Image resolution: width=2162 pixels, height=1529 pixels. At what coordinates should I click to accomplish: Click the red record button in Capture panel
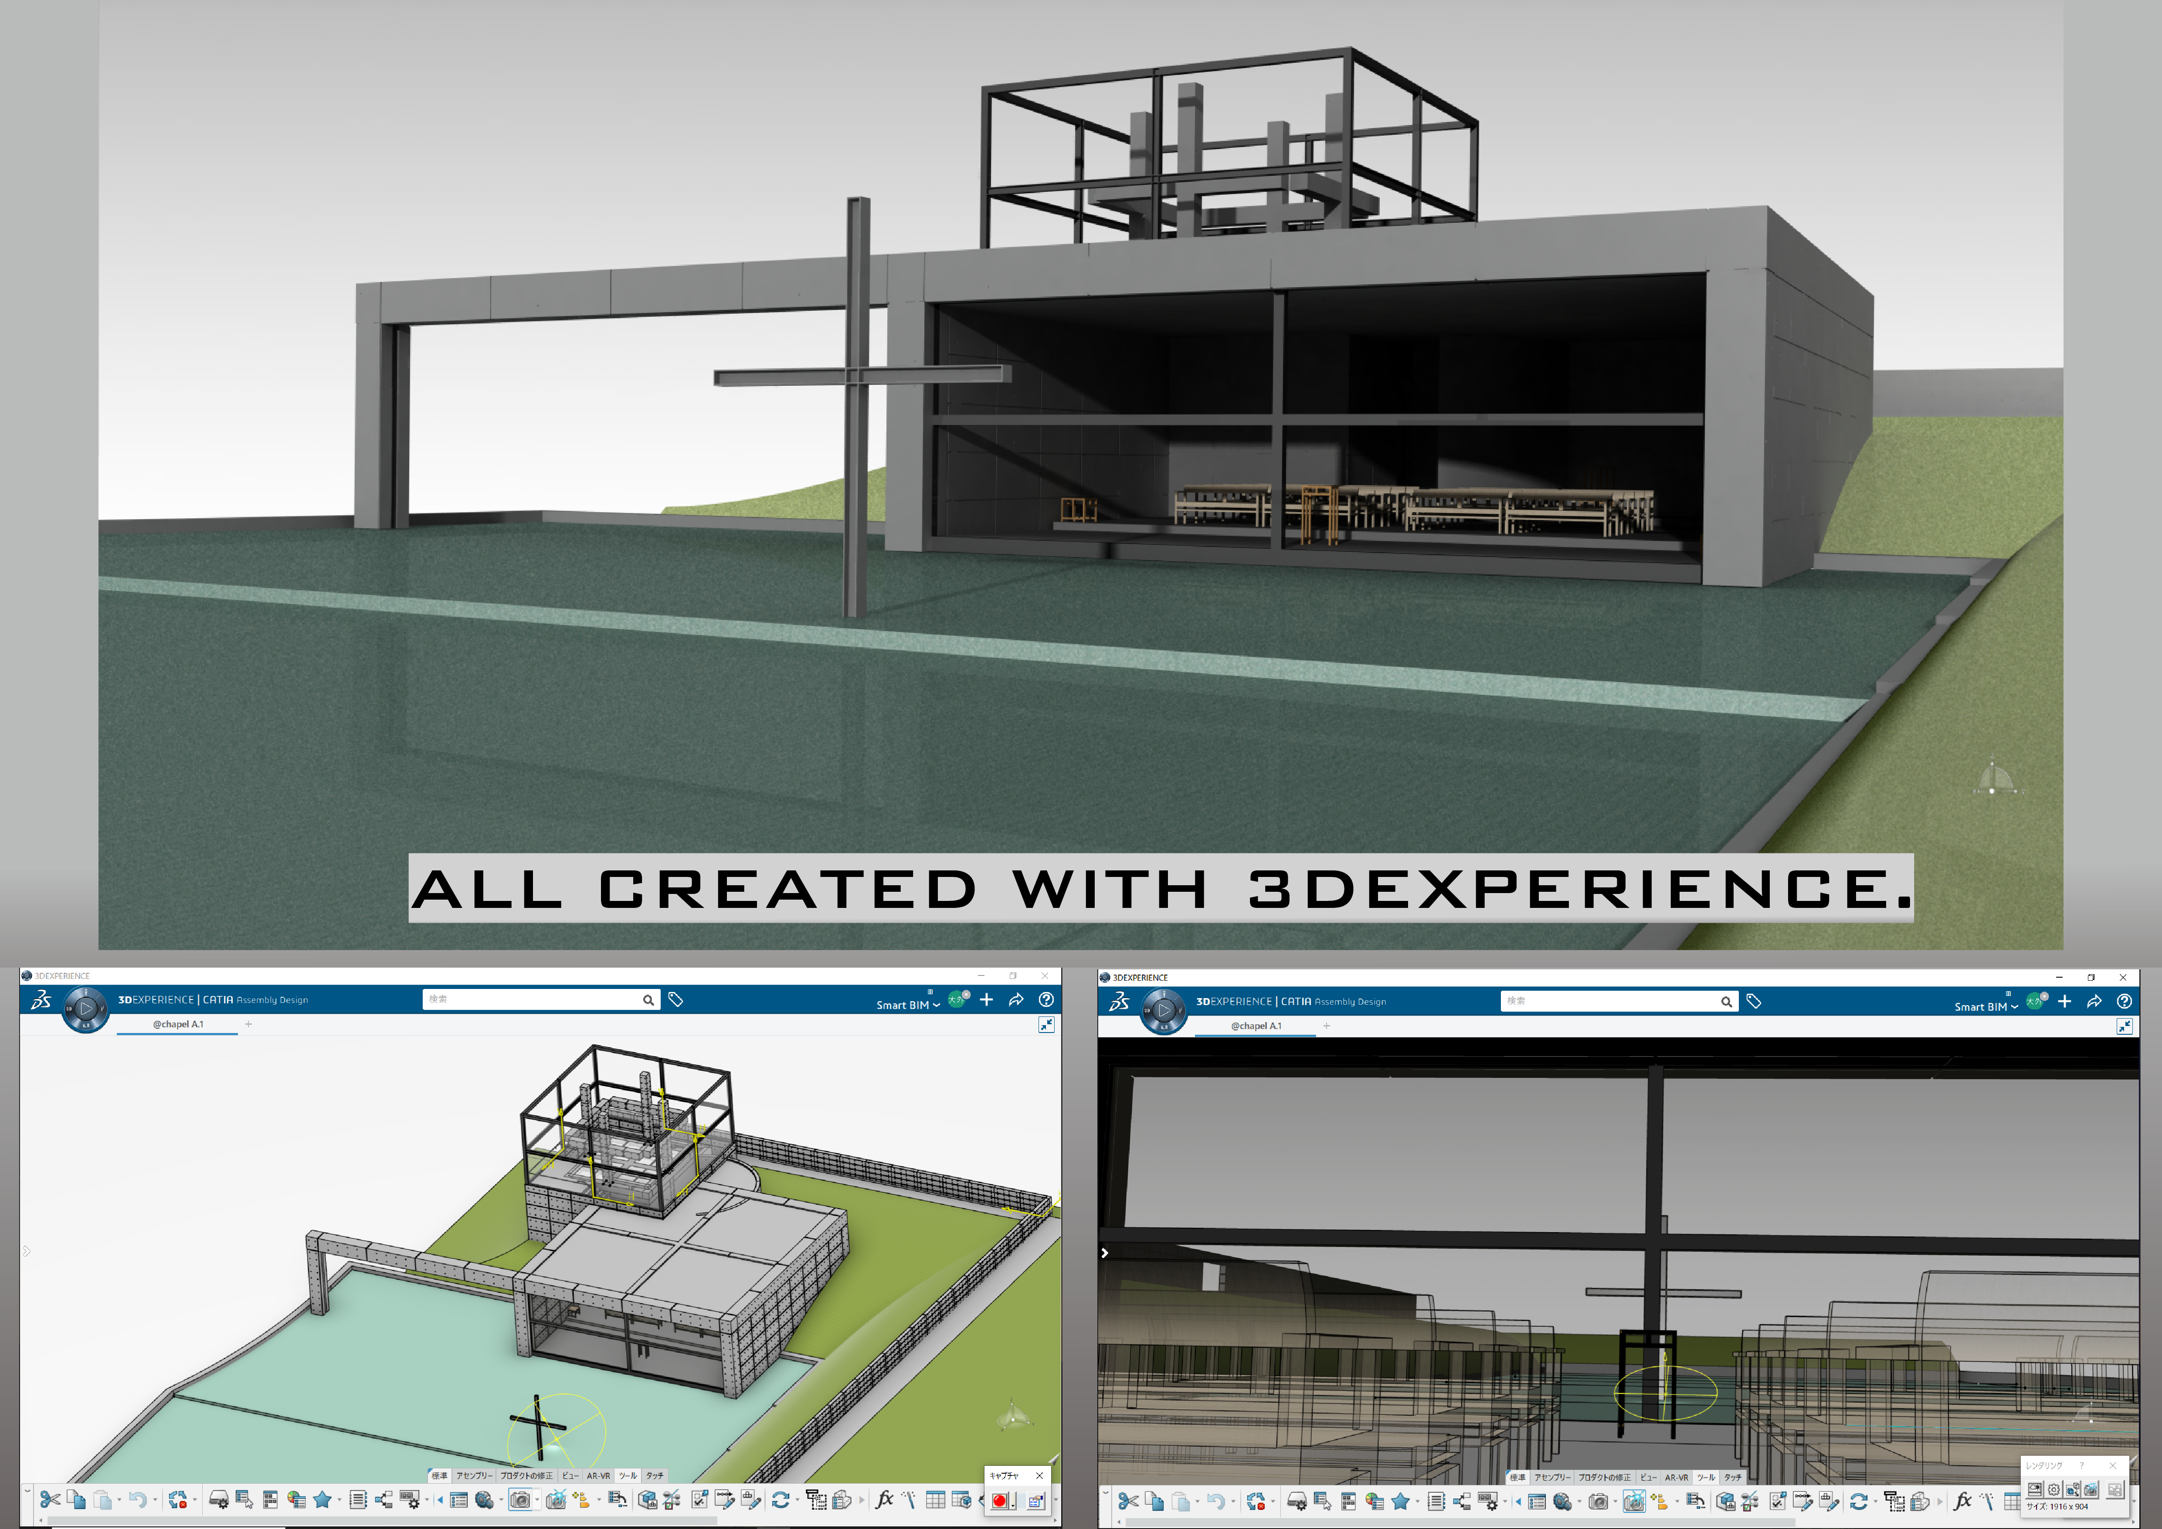(x=1000, y=1502)
